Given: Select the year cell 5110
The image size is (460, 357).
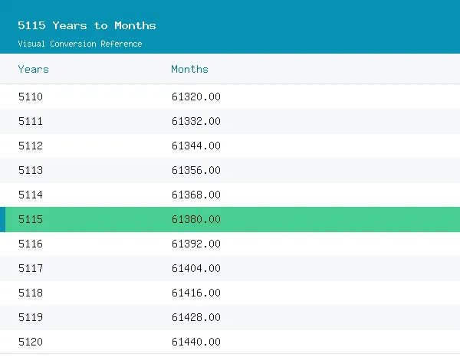Looking at the screenshot, I should [31, 97].
